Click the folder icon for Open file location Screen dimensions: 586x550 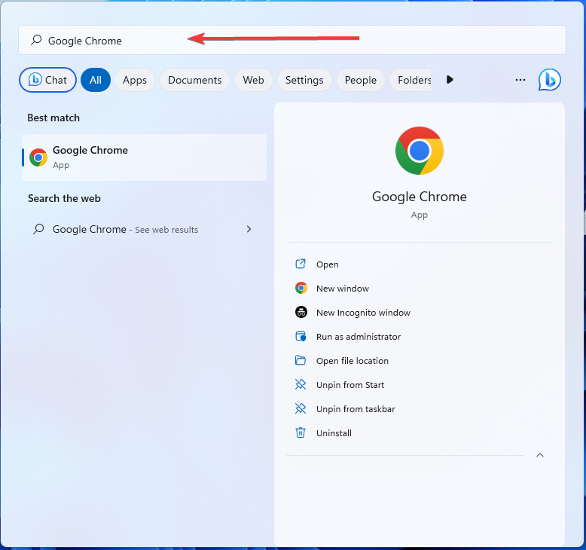coord(301,360)
